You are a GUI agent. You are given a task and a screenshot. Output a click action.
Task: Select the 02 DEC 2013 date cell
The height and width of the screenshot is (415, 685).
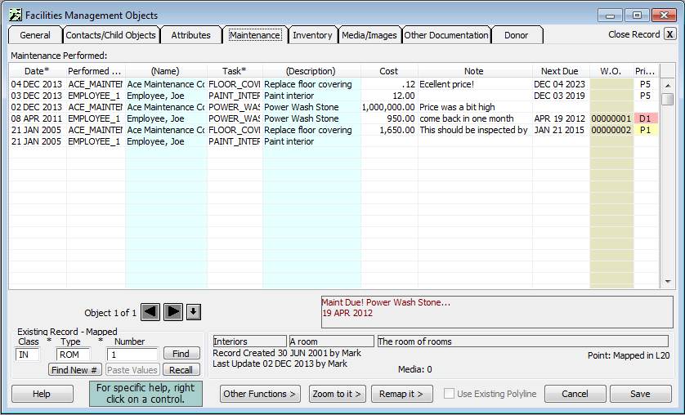38,107
